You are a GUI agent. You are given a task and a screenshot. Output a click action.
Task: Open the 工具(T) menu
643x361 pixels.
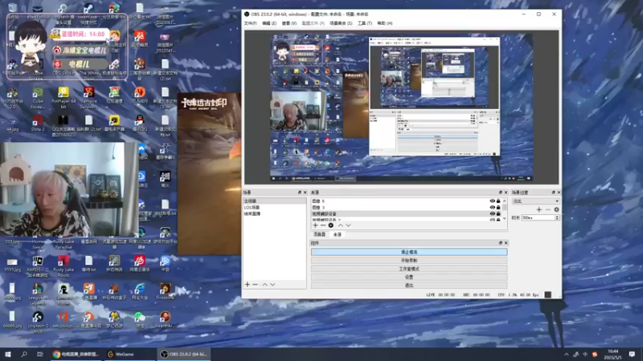tap(365, 23)
